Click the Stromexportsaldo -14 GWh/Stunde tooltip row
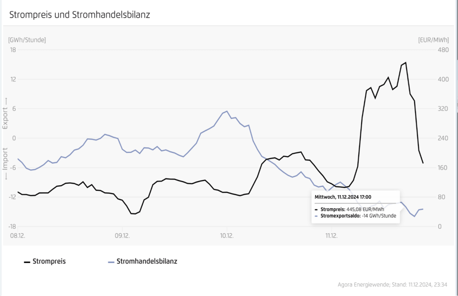Viewport: 458px width, 296px height. 357,216
